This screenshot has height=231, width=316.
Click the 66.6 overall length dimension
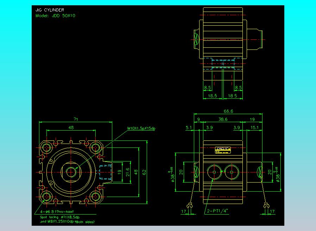tap(228, 111)
